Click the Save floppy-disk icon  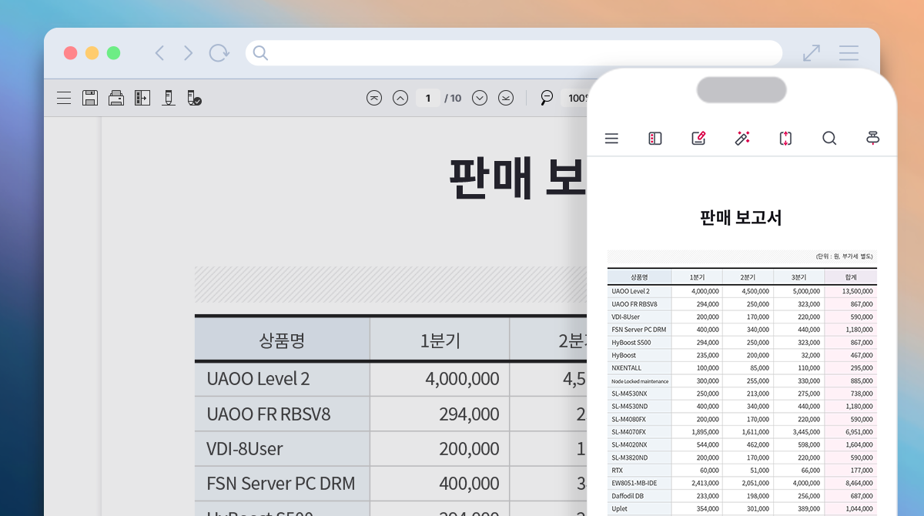coord(90,98)
